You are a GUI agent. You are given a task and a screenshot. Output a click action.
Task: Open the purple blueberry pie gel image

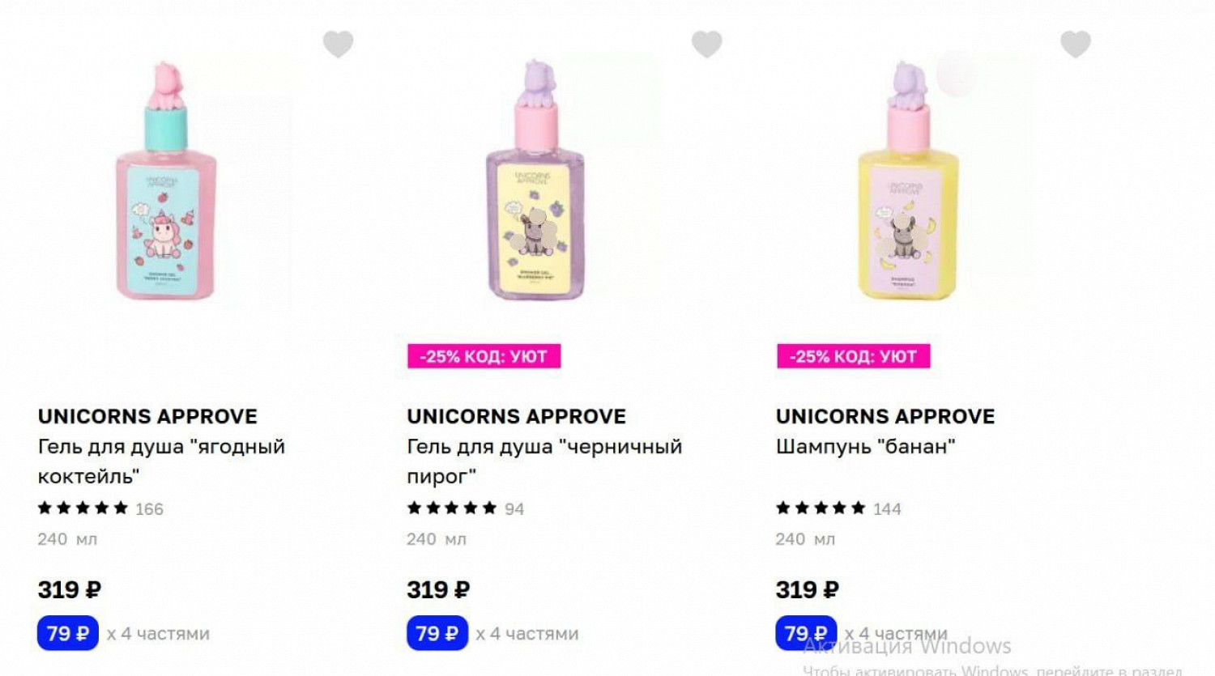pos(535,181)
